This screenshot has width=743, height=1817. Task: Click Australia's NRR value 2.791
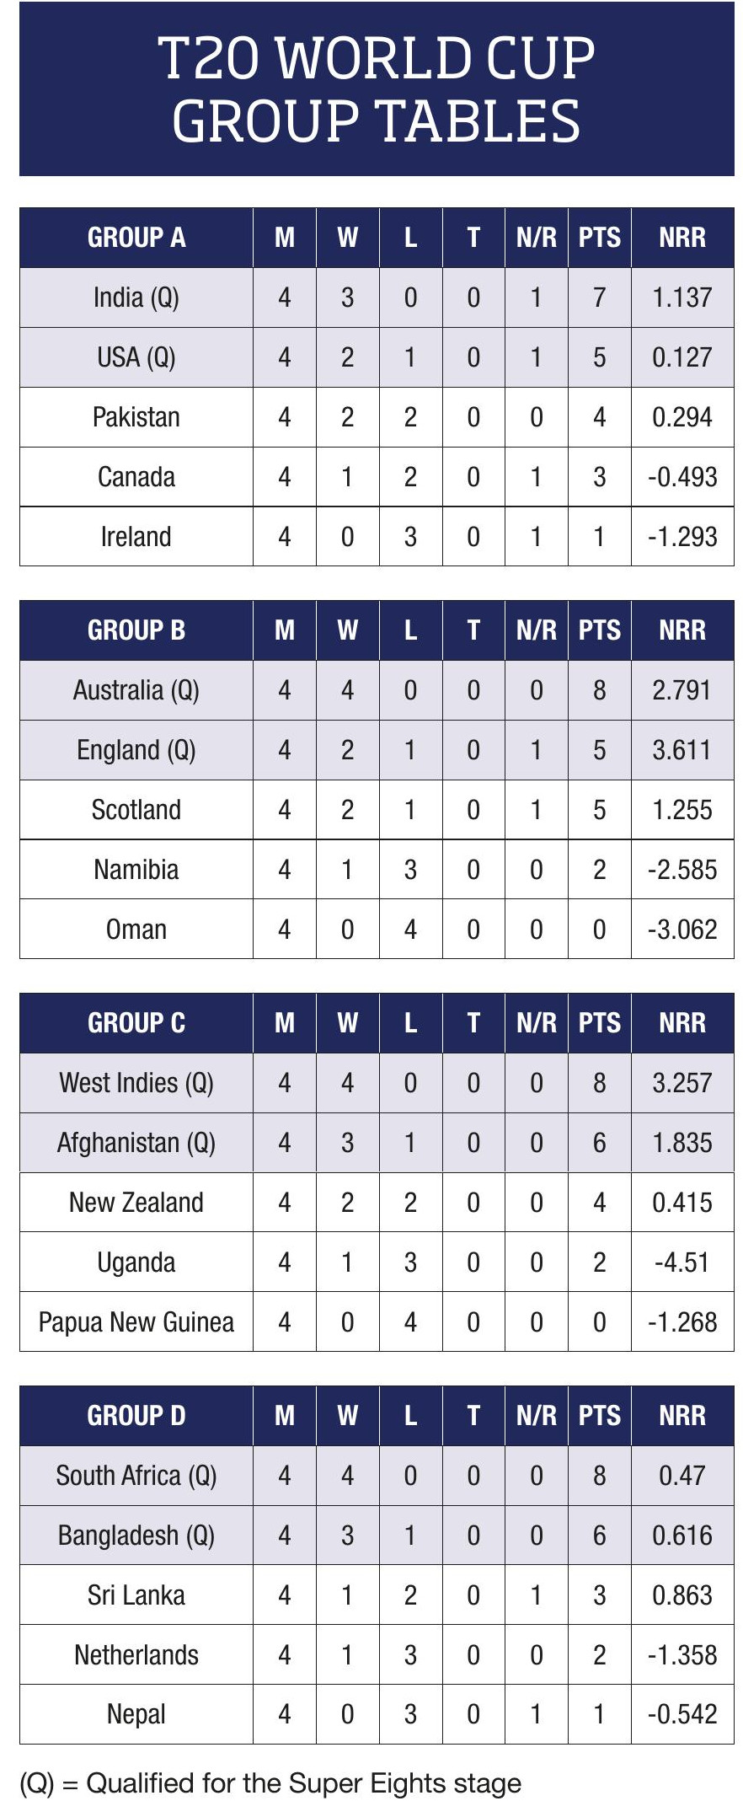click(682, 690)
